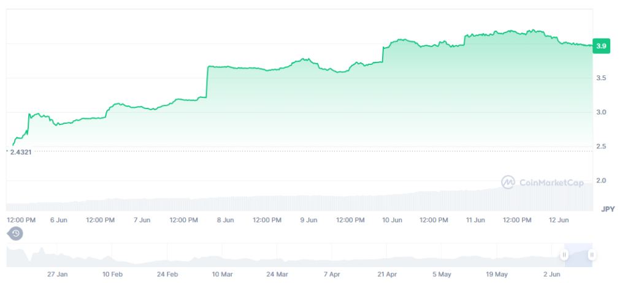The width and height of the screenshot is (628, 283).
Task: Click the highlighted range selection in navigator
Action: [x=578, y=255]
